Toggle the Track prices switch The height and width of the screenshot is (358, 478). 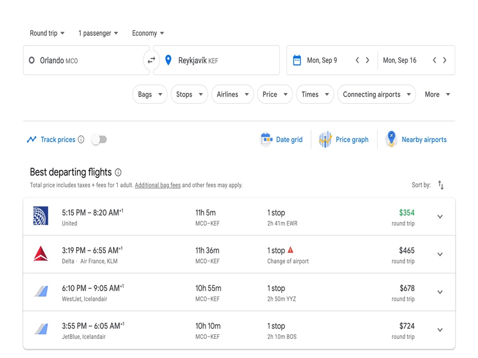(99, 140)
